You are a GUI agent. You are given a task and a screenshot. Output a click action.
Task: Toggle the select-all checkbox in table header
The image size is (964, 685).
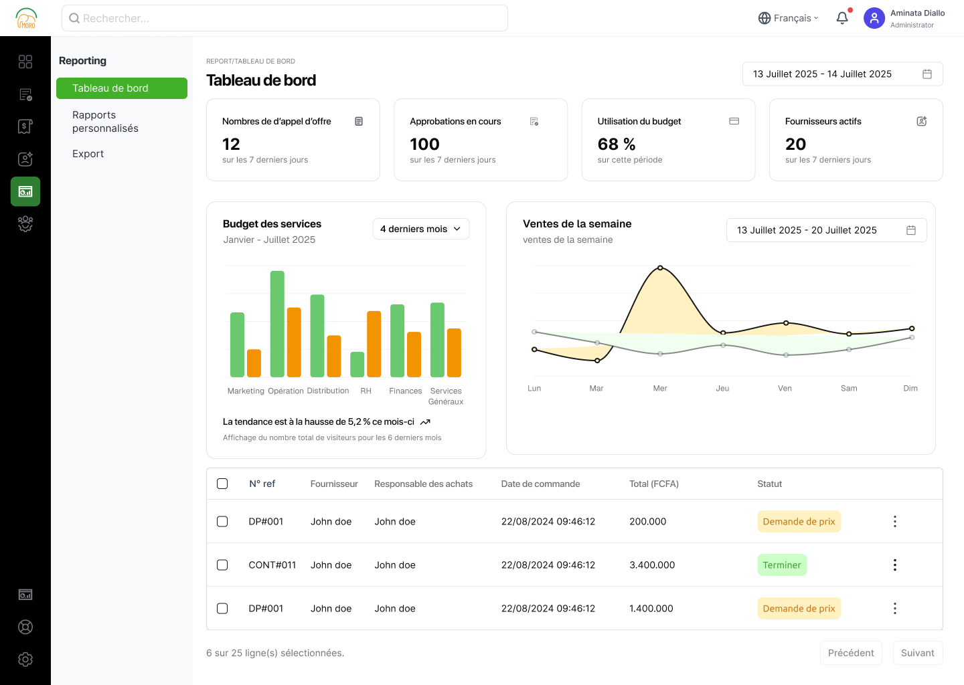coord(222,484)
